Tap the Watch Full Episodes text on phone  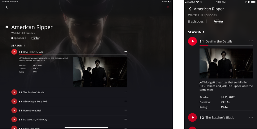202,15
